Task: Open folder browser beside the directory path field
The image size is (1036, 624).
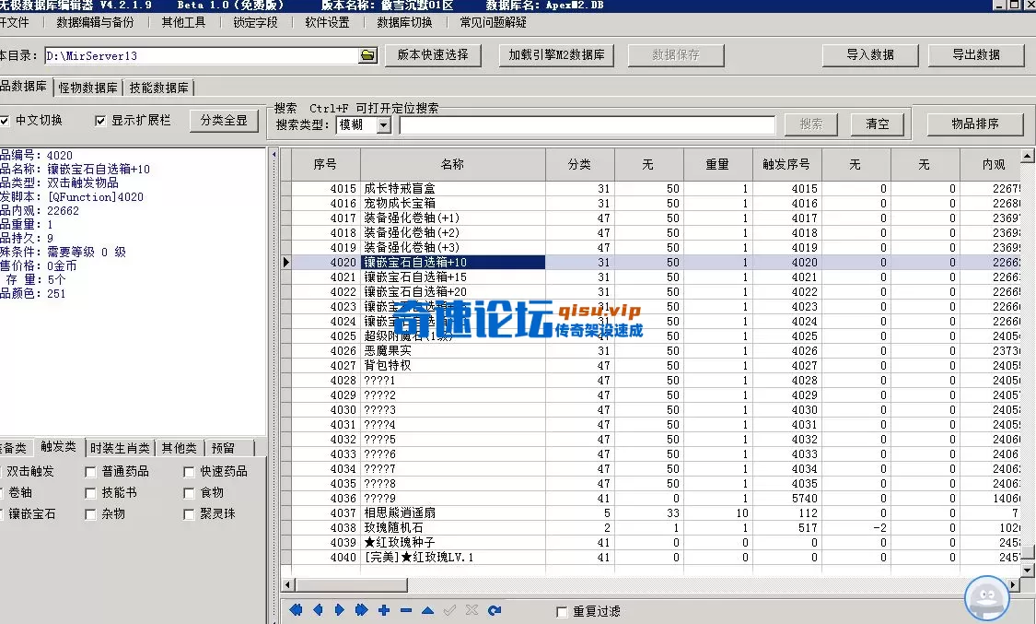Action: coord(367,55)
